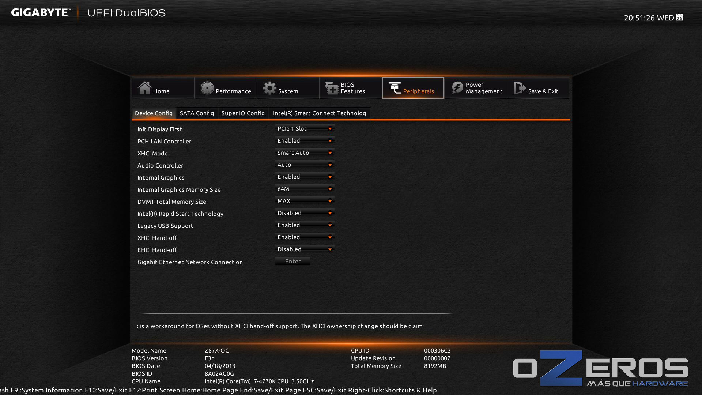Click the Gigabit Ethernet Network Connection label
This screenshot has height=395, width=702.
pyautogui.click(x=190, y=262)
